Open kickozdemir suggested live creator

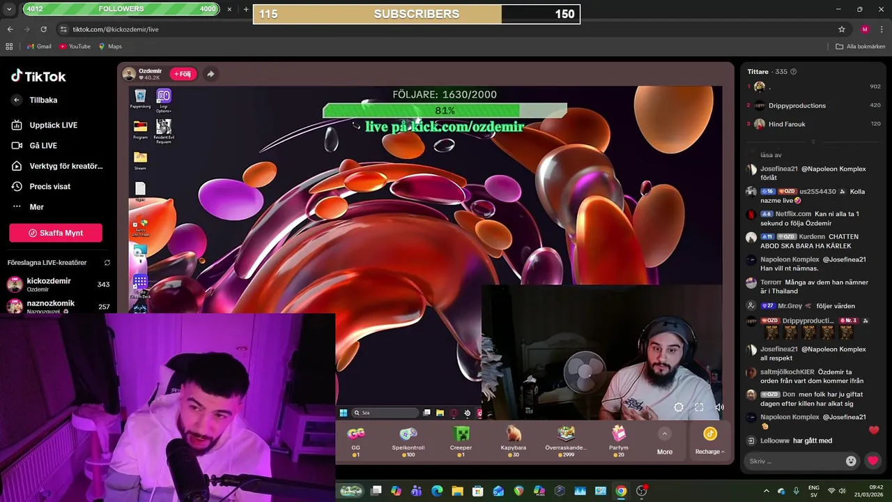click(59, 284)
